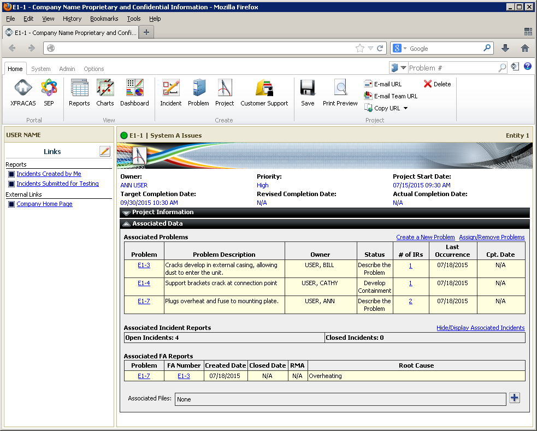Edit Links with the pencil icon
The width and height of the screenshot is (537, 431).
(x=105, y=151)
